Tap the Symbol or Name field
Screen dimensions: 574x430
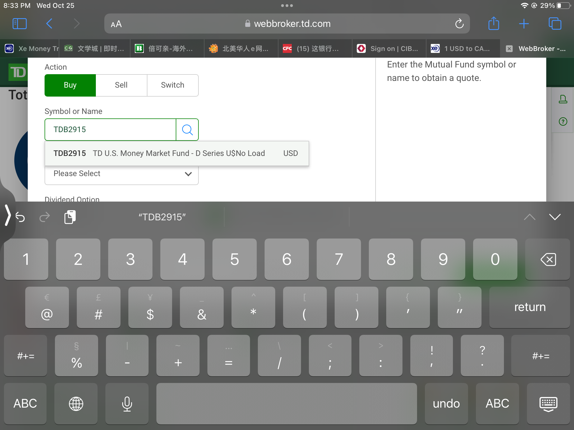tap(110, 130)
